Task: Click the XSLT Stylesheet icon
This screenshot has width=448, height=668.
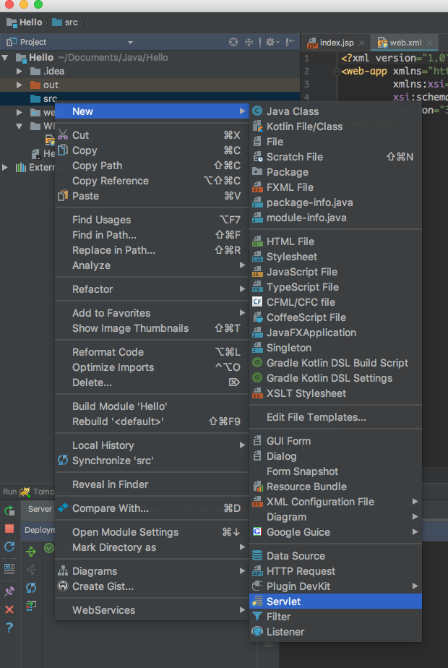Action: point(257,393)
